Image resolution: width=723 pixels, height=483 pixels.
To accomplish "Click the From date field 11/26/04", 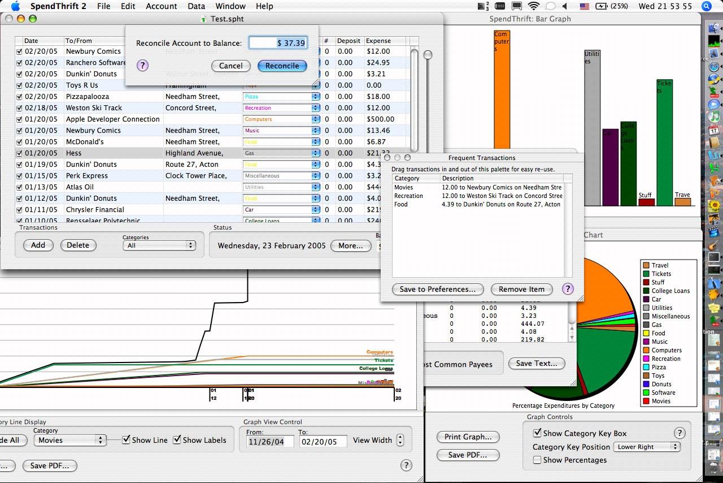I will [x=269, y=442].
